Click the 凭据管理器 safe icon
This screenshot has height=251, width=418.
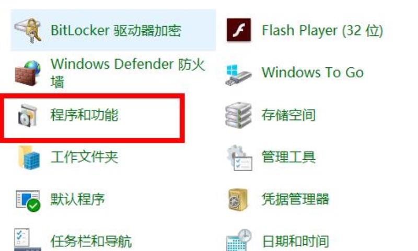coord(238,200)
